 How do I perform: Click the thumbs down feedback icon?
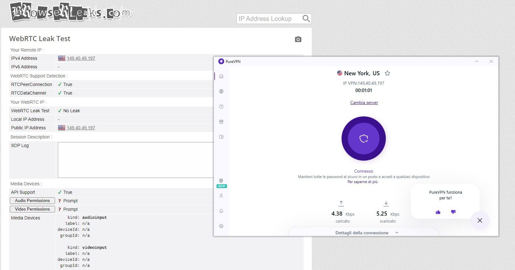453,212
